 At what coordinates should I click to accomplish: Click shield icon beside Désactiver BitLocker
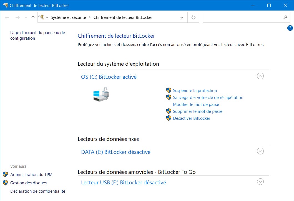tap(169, 118)
